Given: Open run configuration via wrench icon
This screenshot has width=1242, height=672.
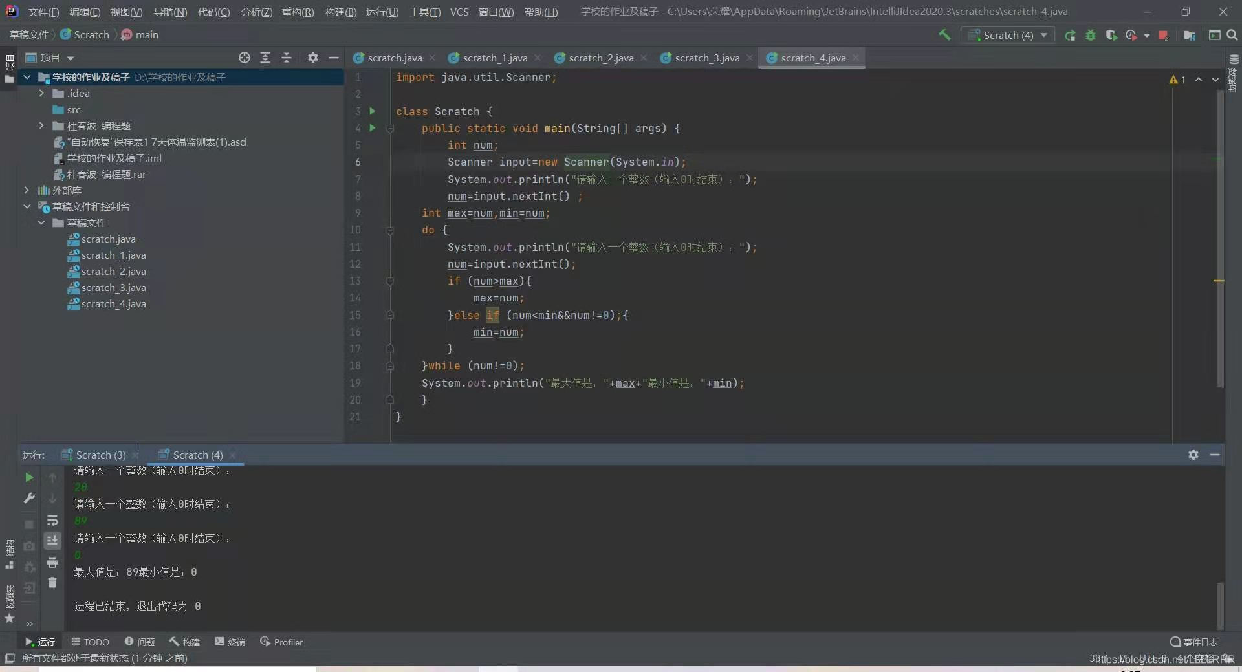Looking at the screenshot, I should click(x=29, y=498).
